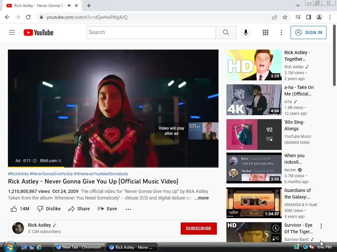Click the search magnifier button
The width and height of the screenshot is (337, 252).
(226, 32)
